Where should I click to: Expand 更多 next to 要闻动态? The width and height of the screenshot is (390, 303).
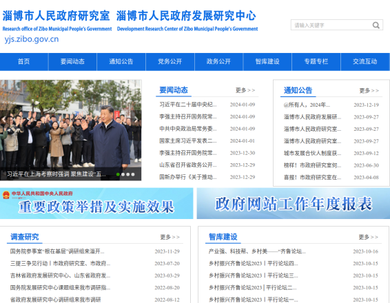point(245,90)
